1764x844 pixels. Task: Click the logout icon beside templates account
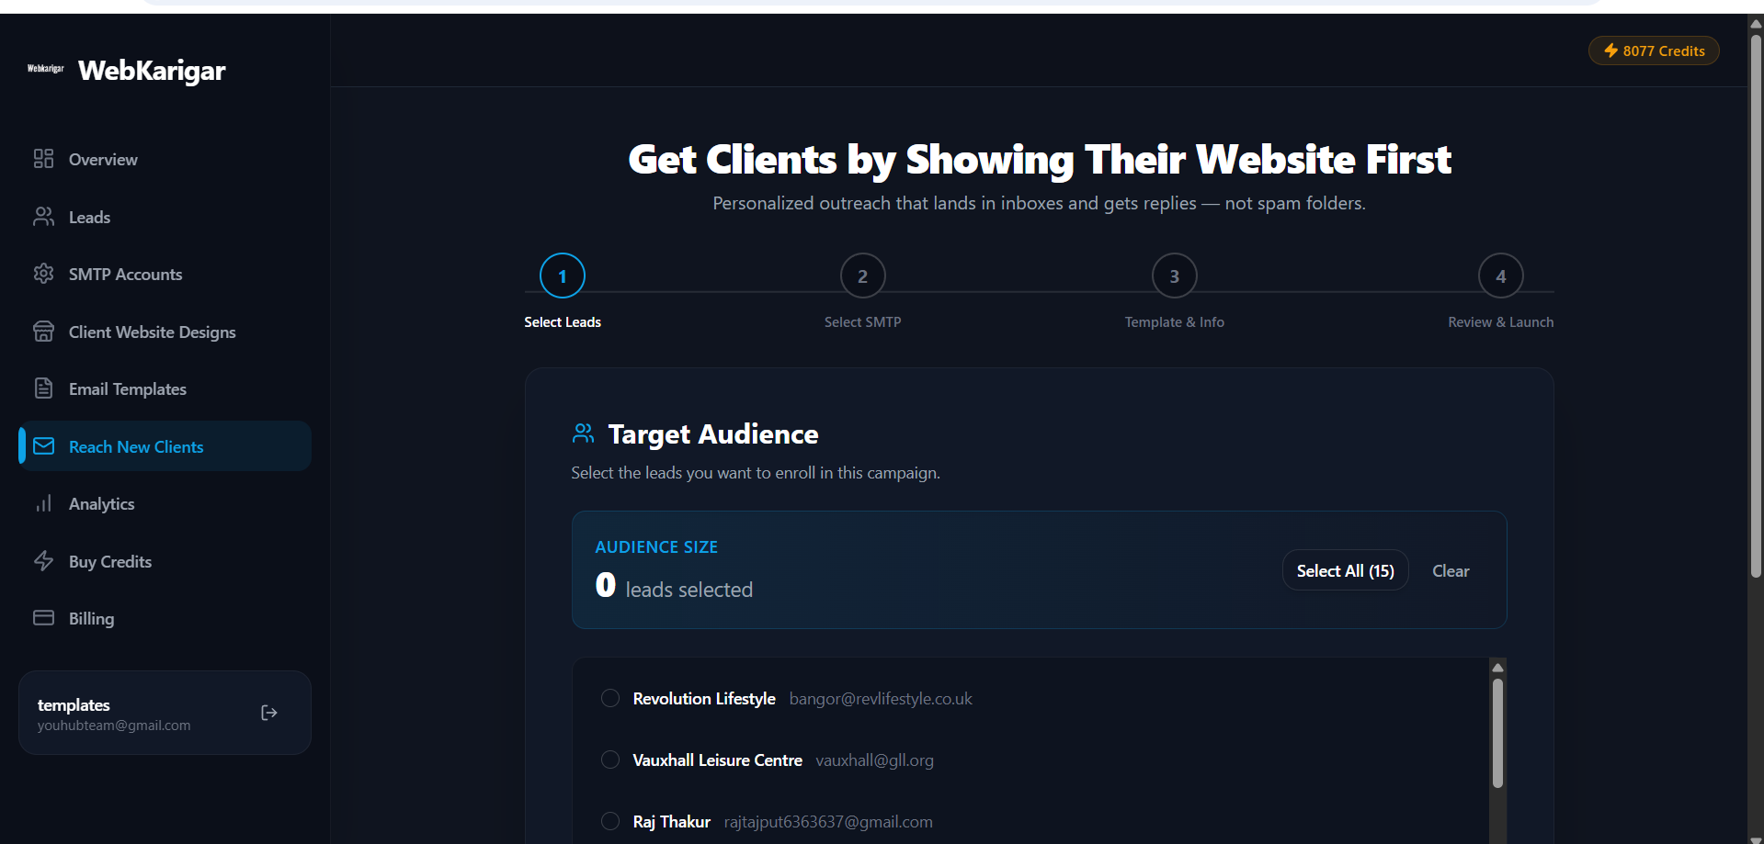point(269,713)
